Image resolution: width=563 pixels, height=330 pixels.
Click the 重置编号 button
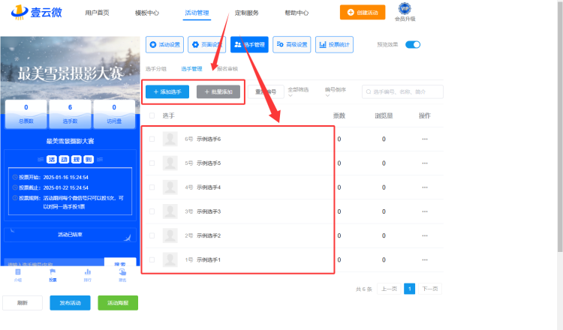(x=266, y=91)
